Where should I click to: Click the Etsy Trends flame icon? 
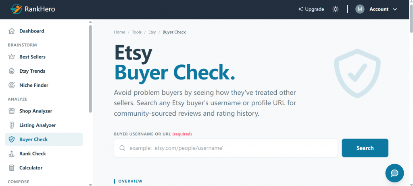pyautogui.click(x=12, y=71)
